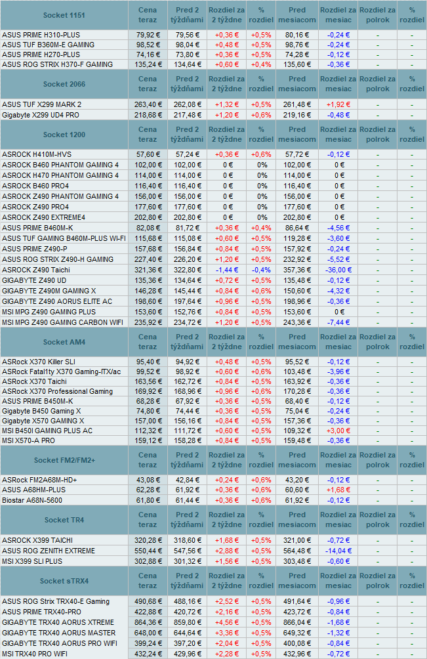This screenshot has height=659, width=427.
Task: Click ASUS TUF GAMING B460M-PLUS WI-FI name
Action: (x=64, y=238)
